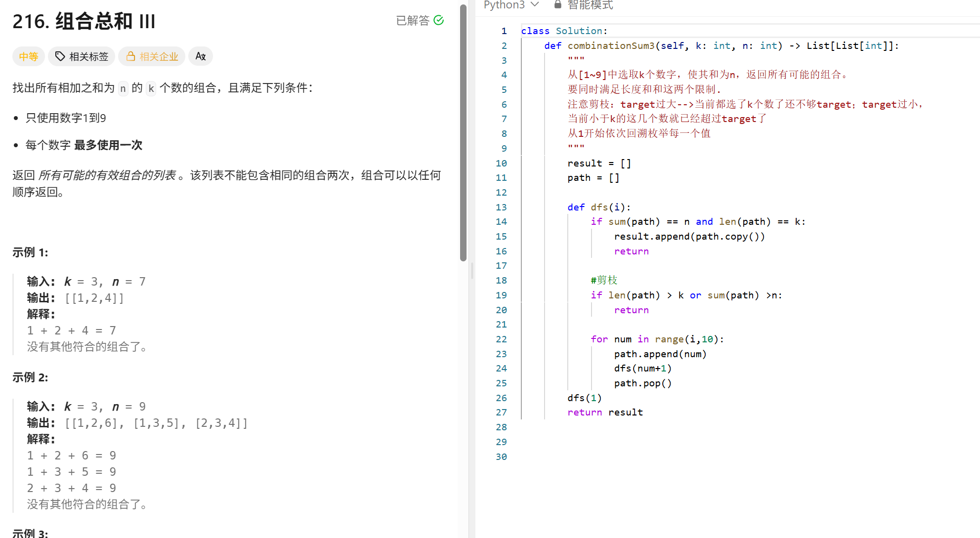
Task: Click the 中等 difficulty badge
Action: click(28, 56)
